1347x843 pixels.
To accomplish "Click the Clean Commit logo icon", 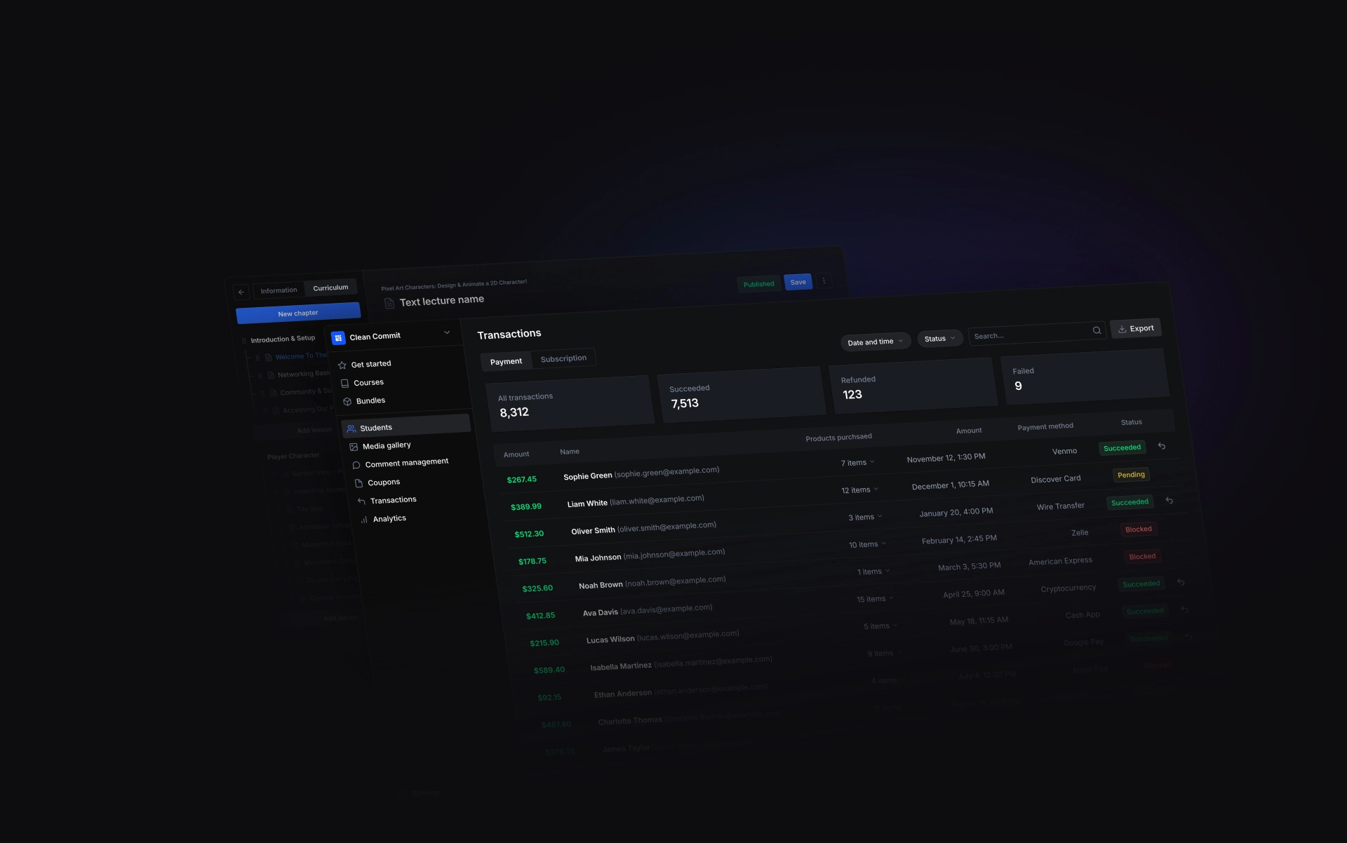I will (x=338, y=338).
